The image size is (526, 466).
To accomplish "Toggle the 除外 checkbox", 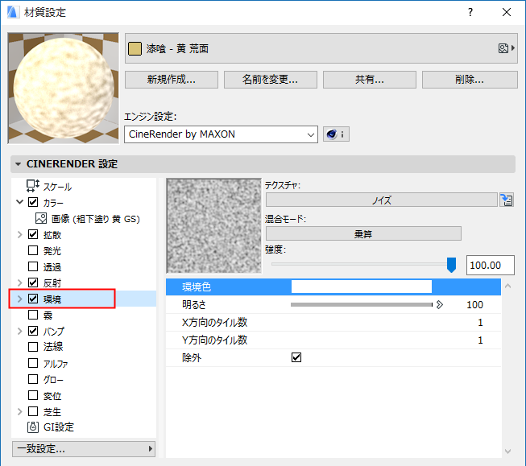I will tap(296, 357).
